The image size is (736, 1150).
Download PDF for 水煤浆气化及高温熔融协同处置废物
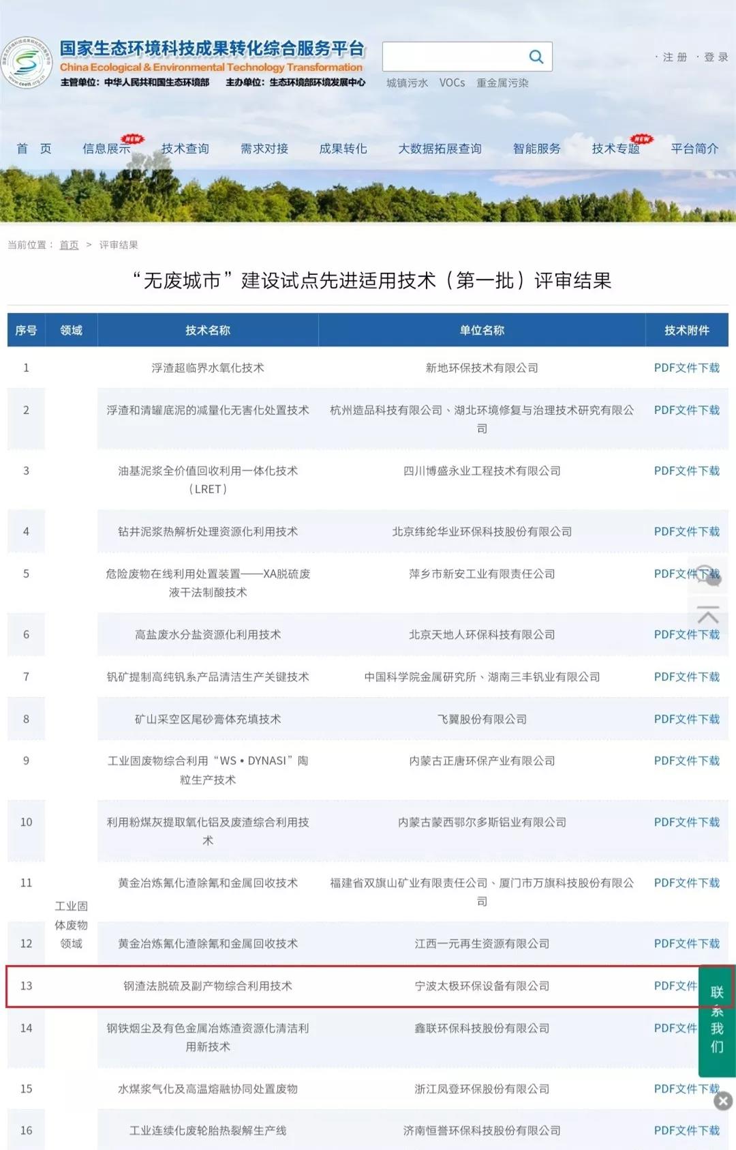click(687, 1089)
